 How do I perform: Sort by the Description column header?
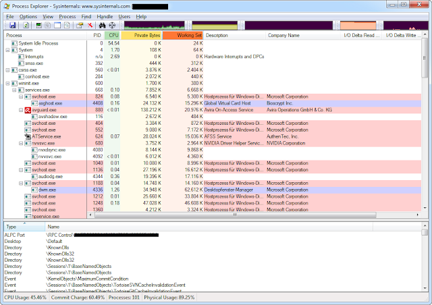coord(234,35)
